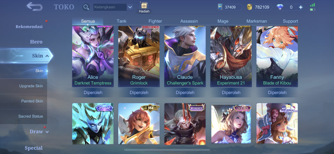The height and width of the screenshot is (154, 334).
Task: Tap the back arrow icon
Action: point(34,6)
